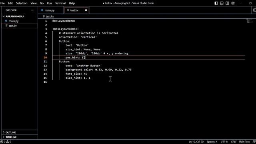This screenshot has height=144, width=256.
Task: Click 'Button:' on line 6
Action: (x=65, y=41)
